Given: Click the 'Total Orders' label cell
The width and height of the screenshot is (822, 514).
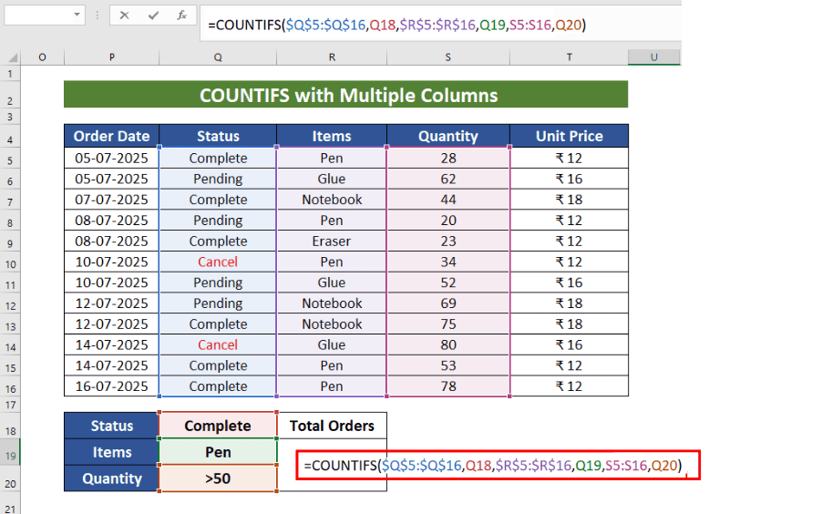Looking at the screenshot, I should [x=332, y=426].
